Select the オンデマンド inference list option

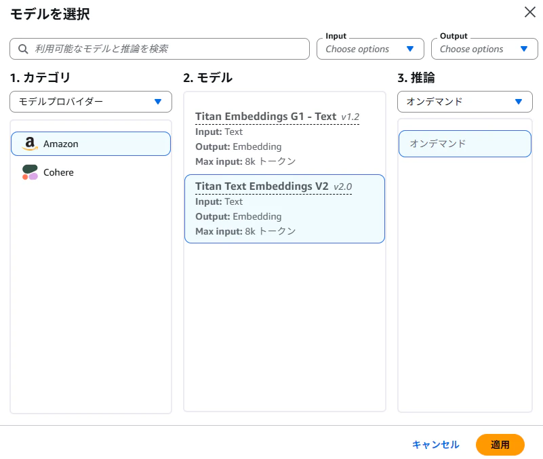465,144
